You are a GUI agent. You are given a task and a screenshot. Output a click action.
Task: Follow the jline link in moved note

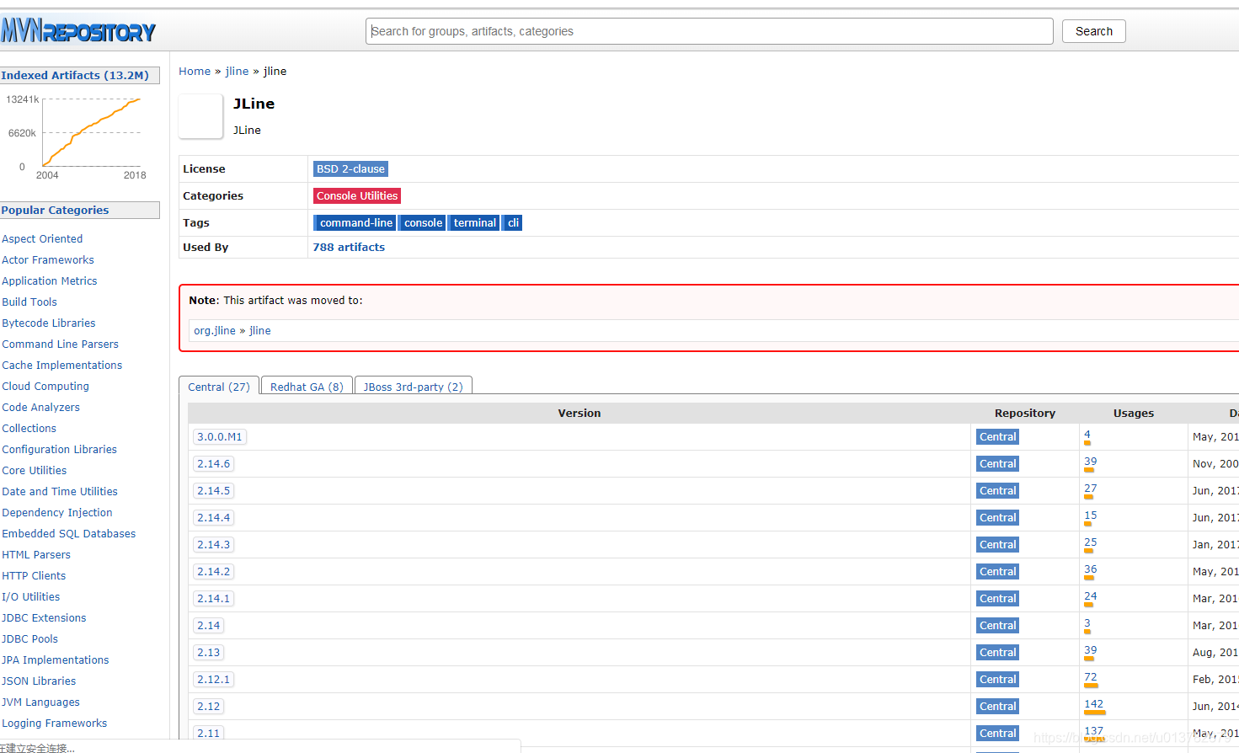260,331
